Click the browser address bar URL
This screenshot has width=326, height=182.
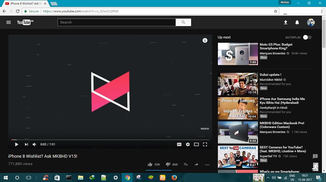81,11
